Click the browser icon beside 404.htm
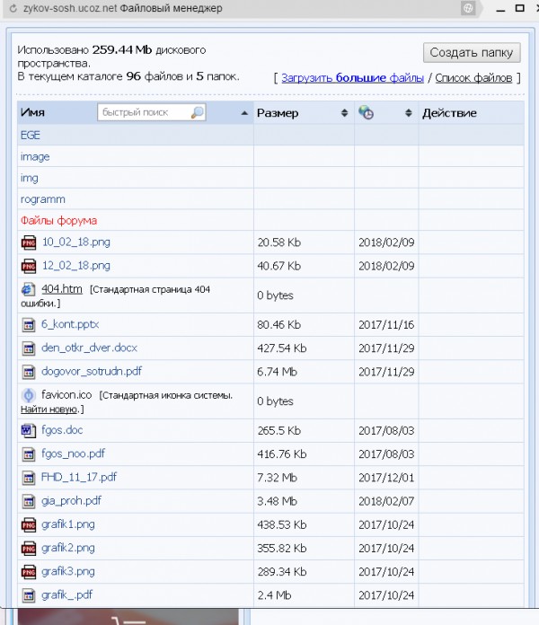Viewport: 539px width, 625px height. (x=29, y=289)
